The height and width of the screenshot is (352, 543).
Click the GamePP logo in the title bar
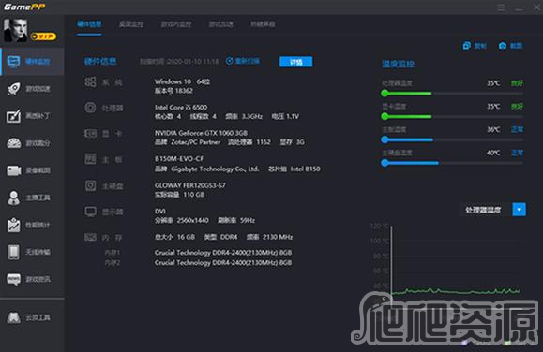coord(24,7)
